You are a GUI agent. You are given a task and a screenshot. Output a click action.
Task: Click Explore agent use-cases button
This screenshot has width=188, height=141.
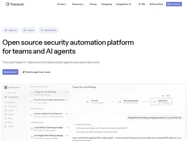[36, 72]
